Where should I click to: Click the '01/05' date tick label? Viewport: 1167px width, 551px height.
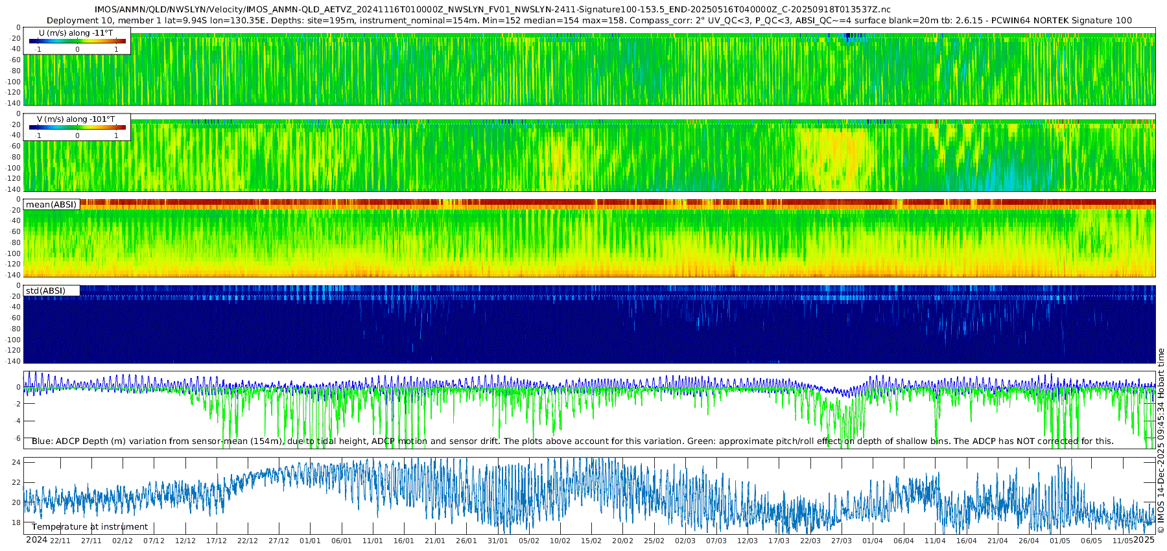coord(1060,541)
